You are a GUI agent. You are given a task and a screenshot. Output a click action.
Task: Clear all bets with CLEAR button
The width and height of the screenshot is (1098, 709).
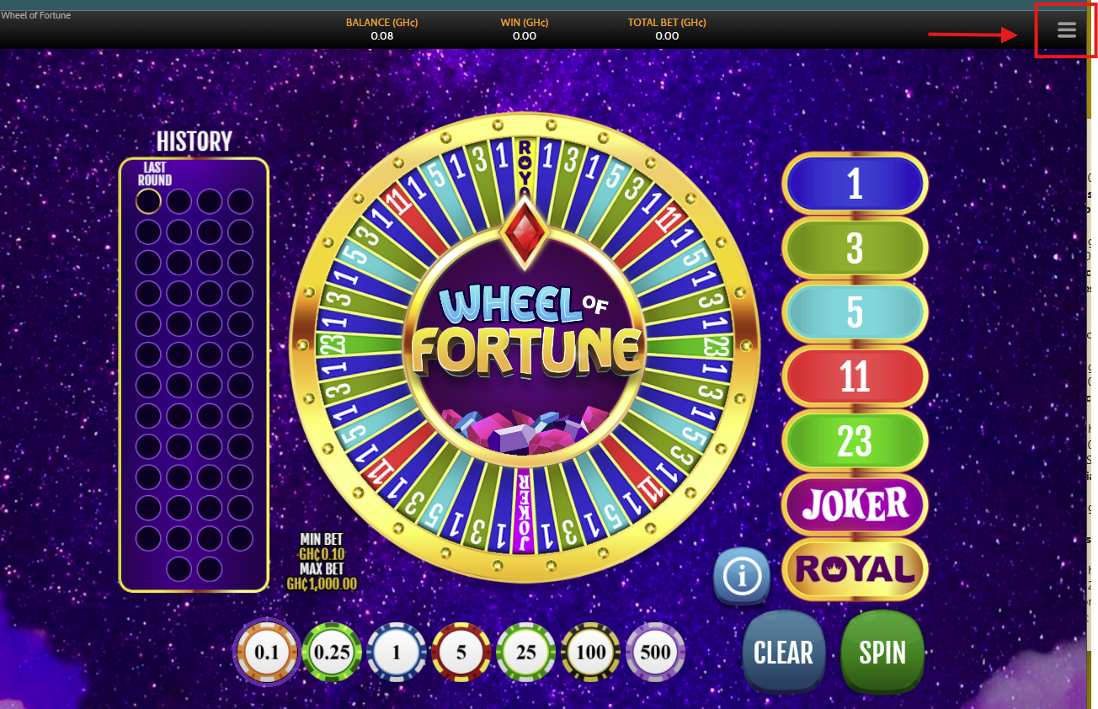pyautogui.click(x=784, y=653)
